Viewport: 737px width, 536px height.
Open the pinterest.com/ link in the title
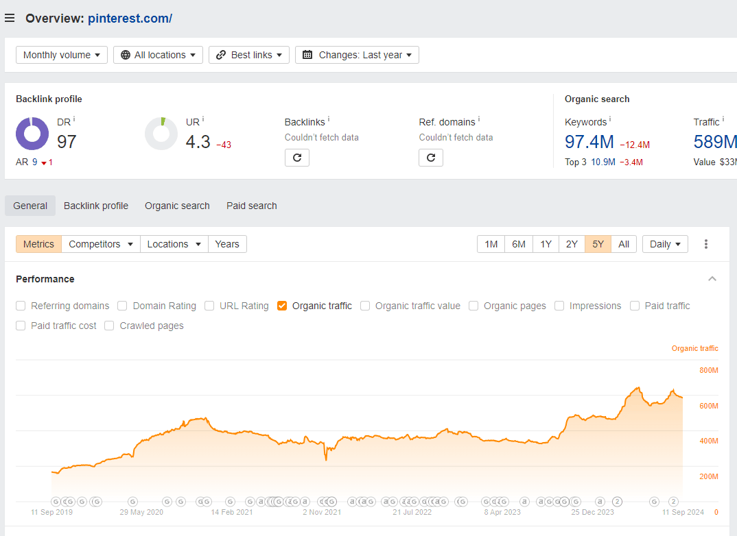130,19
